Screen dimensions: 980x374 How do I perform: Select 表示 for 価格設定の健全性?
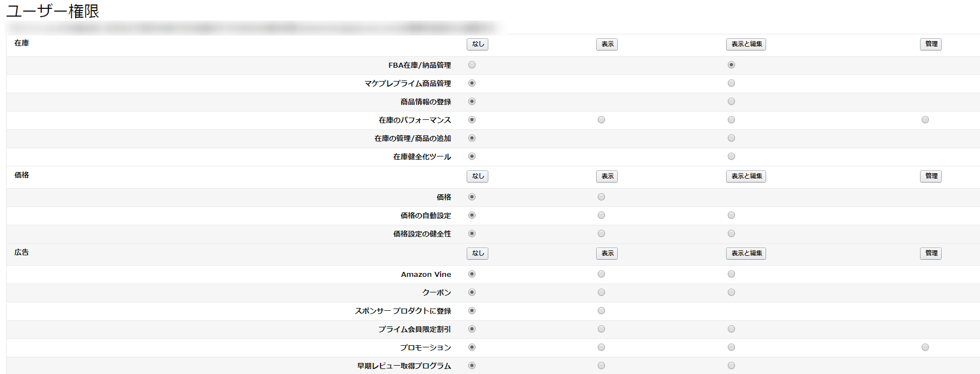point(601,234)
